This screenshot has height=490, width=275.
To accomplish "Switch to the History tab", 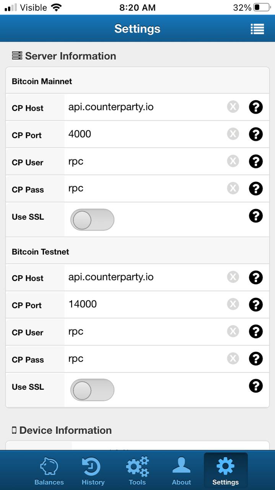I will (93, 471).
